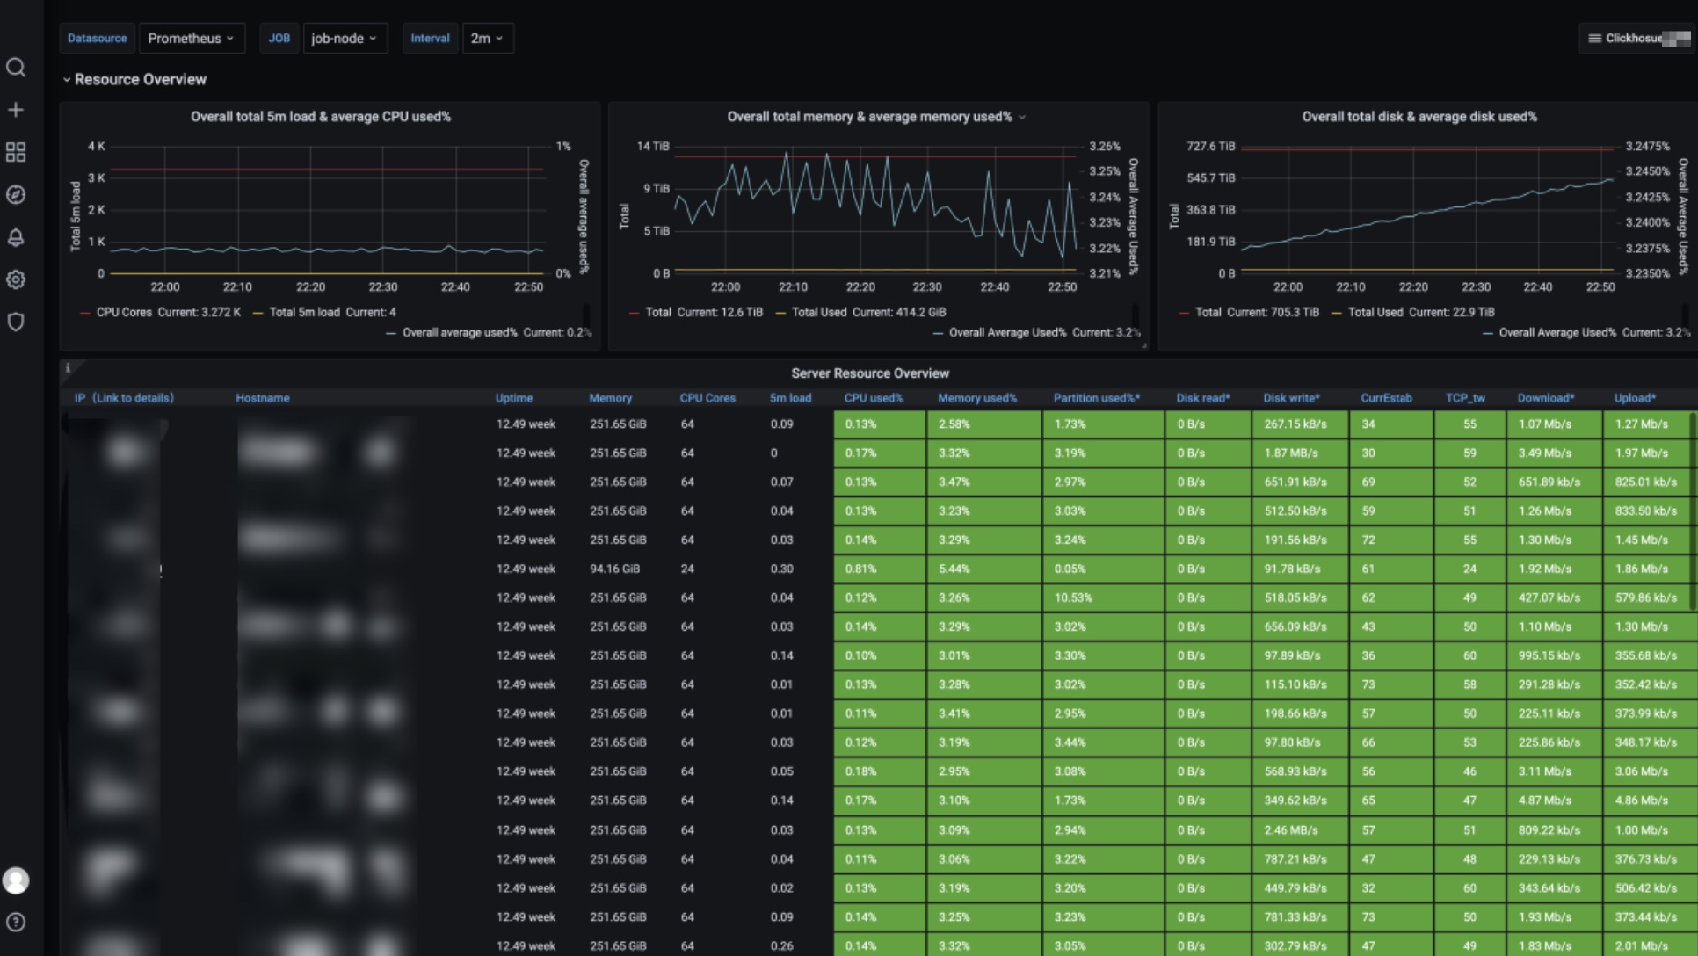Sort table by CPU used% column
The height and width of the screenshot is (956, 1698).
tap(873, 398)
